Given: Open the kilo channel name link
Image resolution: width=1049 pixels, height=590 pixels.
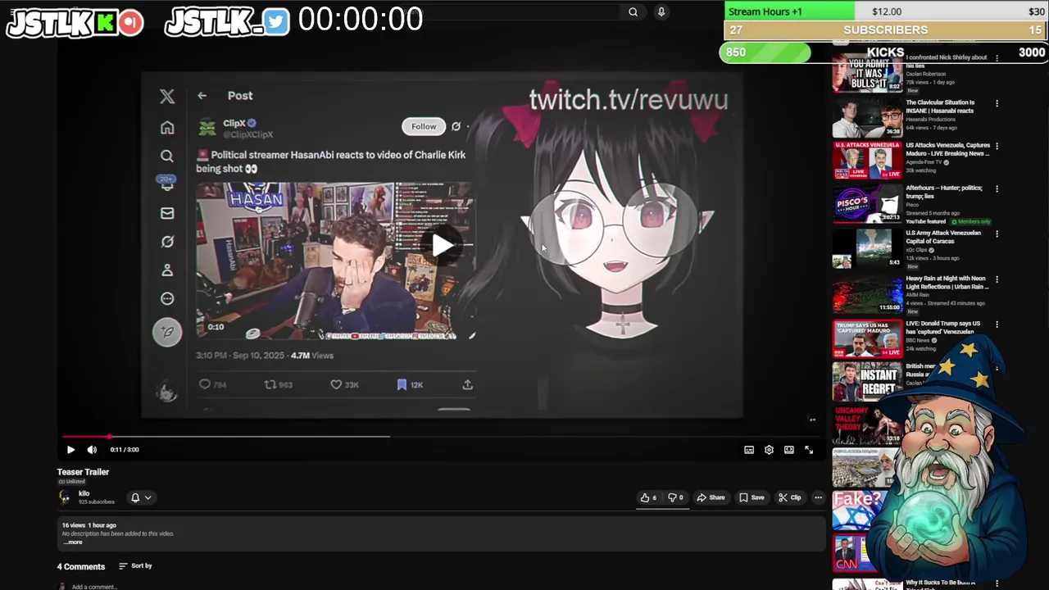Looking at the screenshot, I should [84, 493].
